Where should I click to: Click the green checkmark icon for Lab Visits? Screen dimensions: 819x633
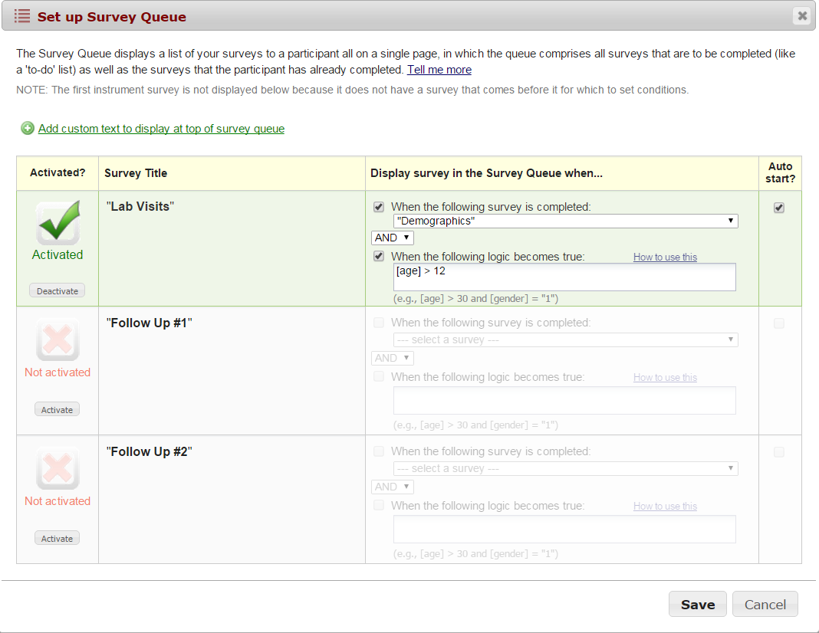(58, 223)
